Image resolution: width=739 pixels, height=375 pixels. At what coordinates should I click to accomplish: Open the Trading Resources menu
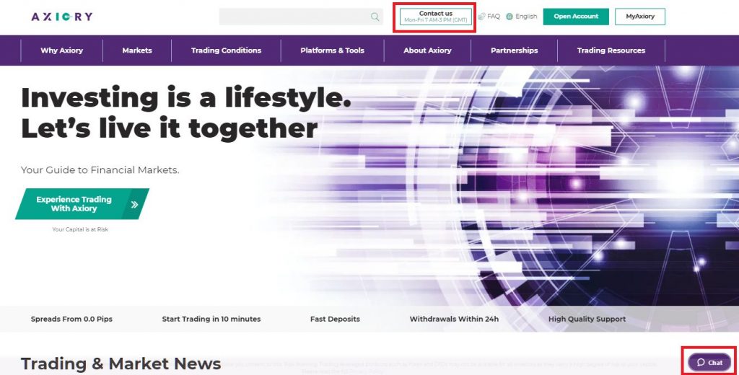coord(611,50)
